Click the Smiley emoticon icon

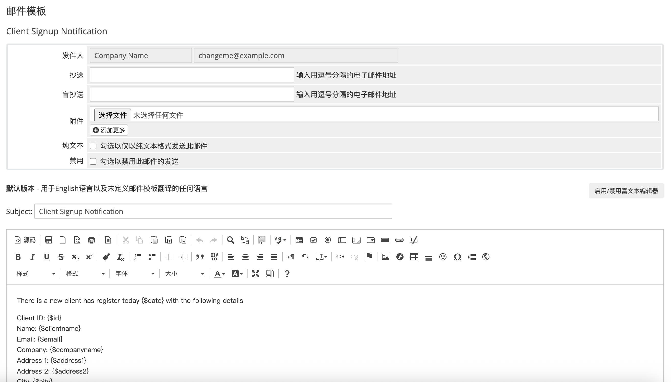[x=443, y=257]
